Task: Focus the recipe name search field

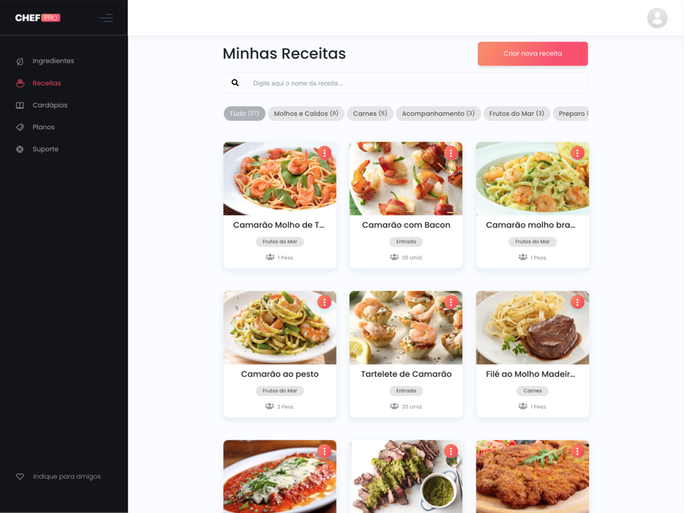Action: [x=406, y=83]
